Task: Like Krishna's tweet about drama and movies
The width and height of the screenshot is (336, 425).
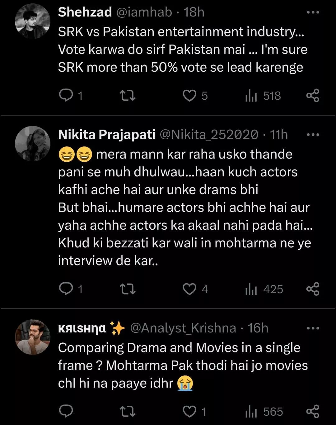Action: pos(189,412)
